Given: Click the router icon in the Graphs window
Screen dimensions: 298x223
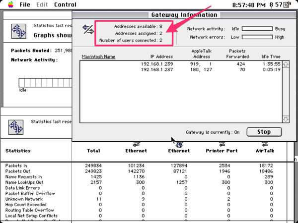Looking at the screenshot, I should click(19, 31).
